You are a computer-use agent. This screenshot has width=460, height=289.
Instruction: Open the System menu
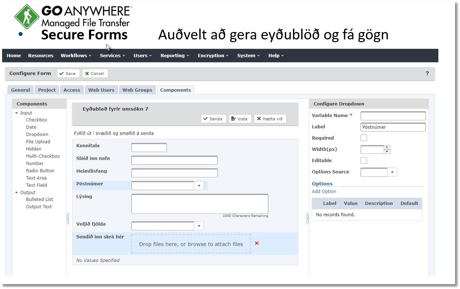248,55
